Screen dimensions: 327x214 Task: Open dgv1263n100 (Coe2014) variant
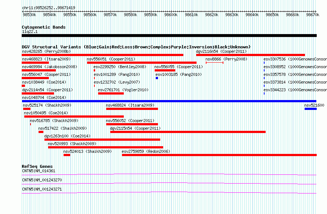(67, 136)
